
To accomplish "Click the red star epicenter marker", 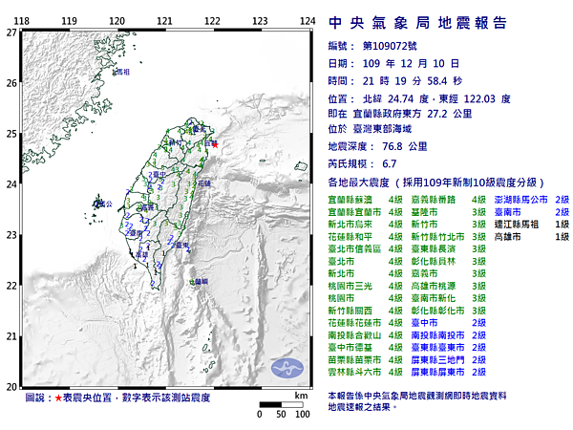I will point(214,144).
